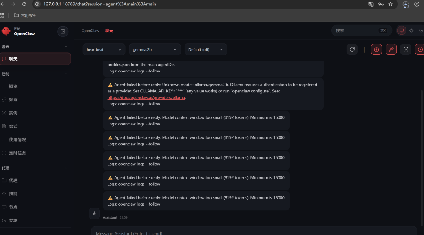Toggle the clock icon in chat toolbar
Image resolution: width=424 pixels, height=235 pixels.
[420, 49]
